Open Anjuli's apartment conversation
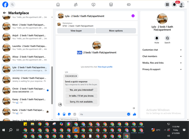Image resolution: width=189 pixels, height=139 pixels. point(25,37)
